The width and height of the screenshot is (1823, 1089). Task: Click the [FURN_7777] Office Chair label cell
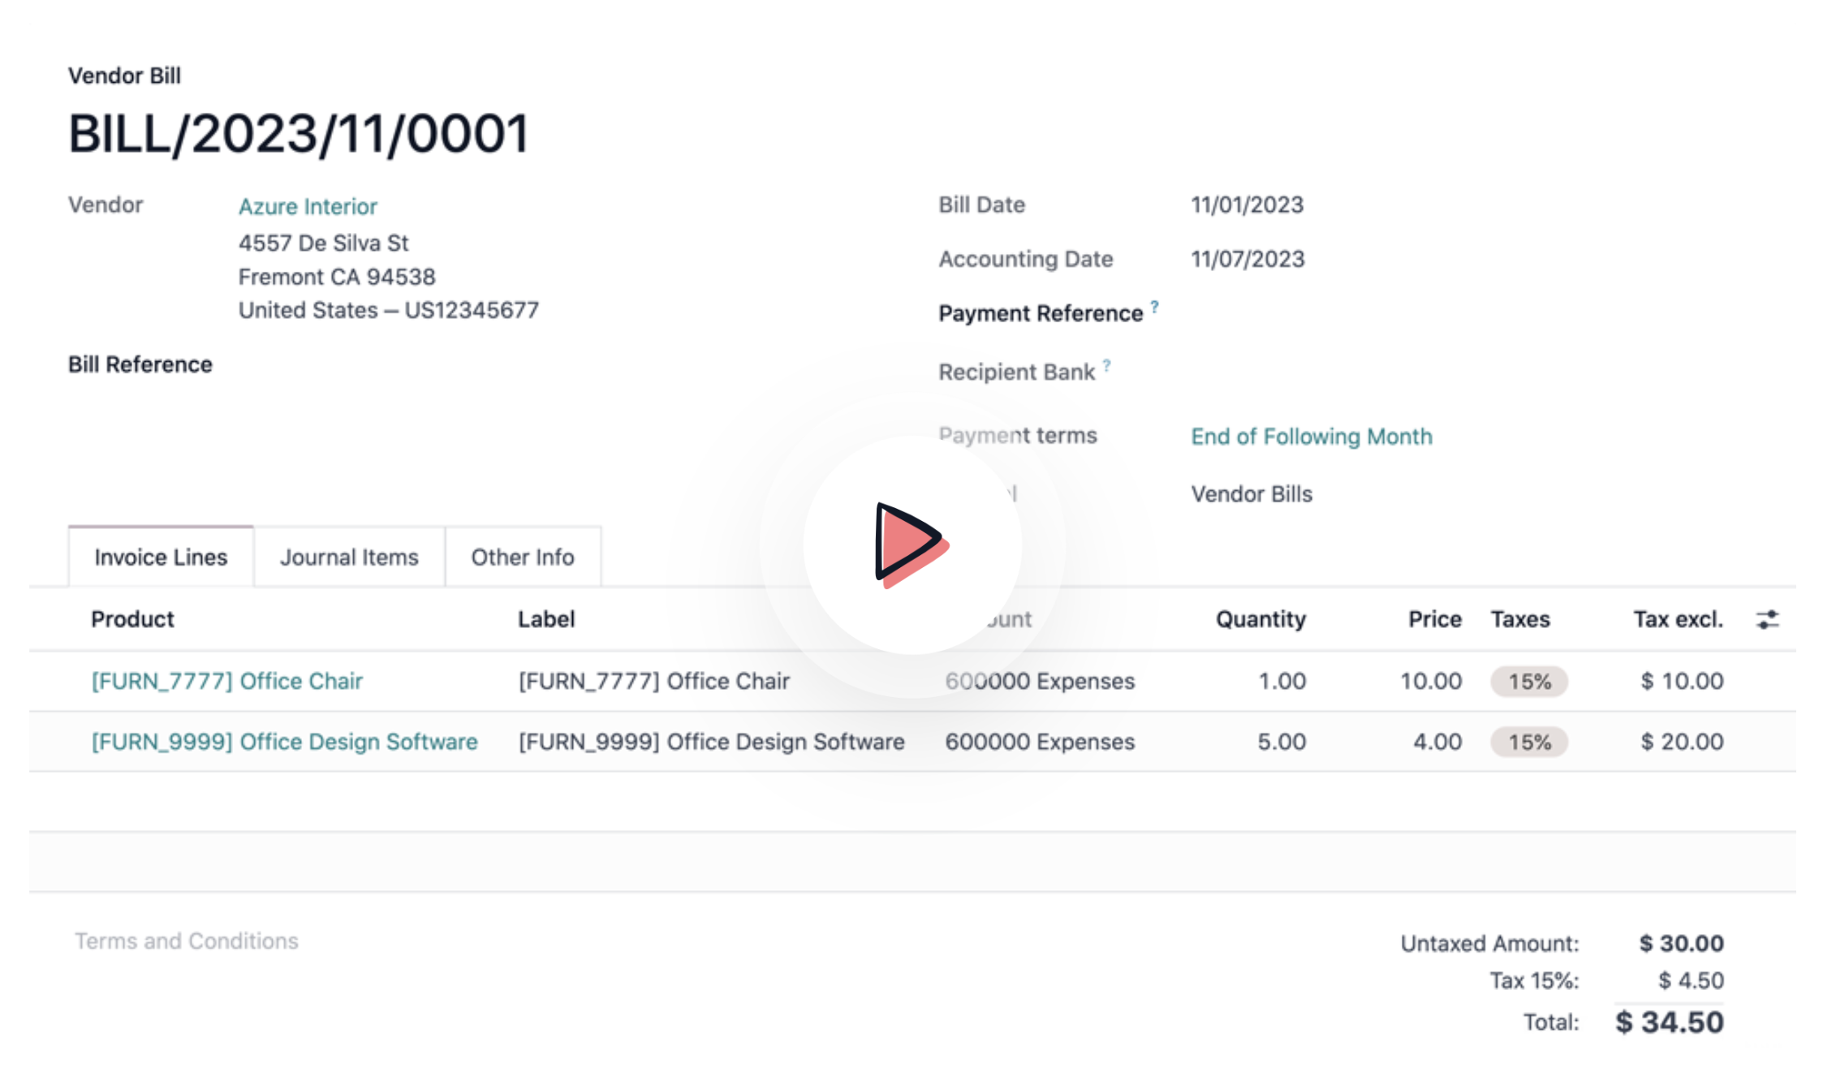tap(653, 681)
